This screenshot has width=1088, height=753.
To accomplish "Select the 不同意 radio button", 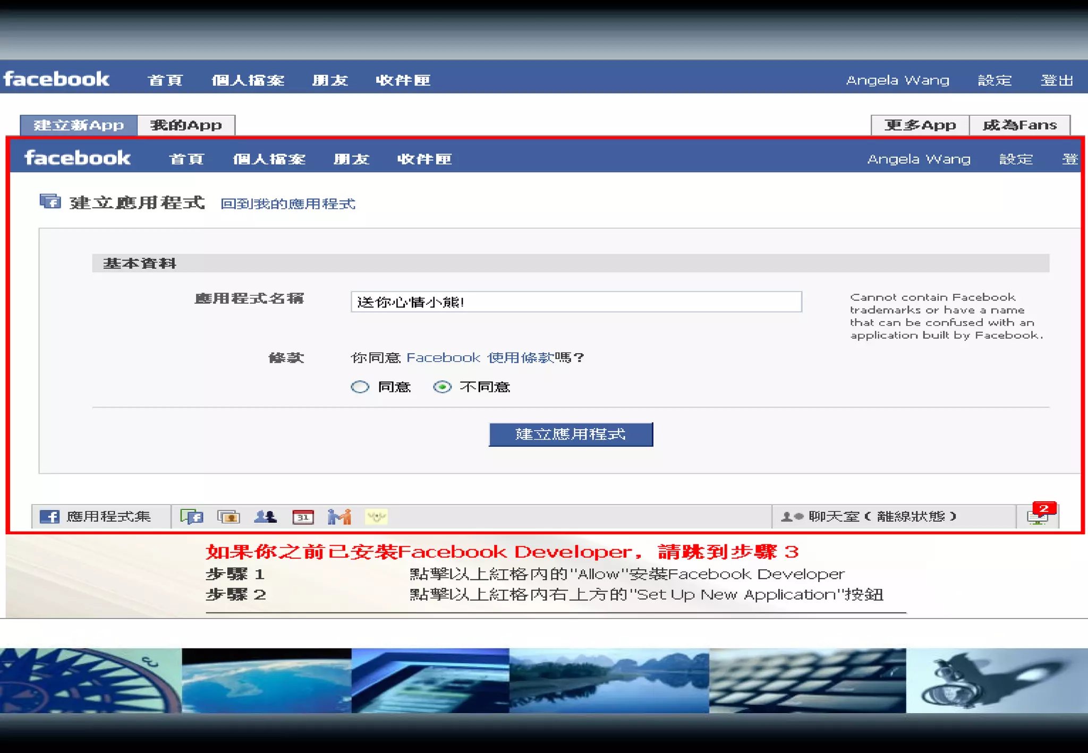I will pos(442,387).
